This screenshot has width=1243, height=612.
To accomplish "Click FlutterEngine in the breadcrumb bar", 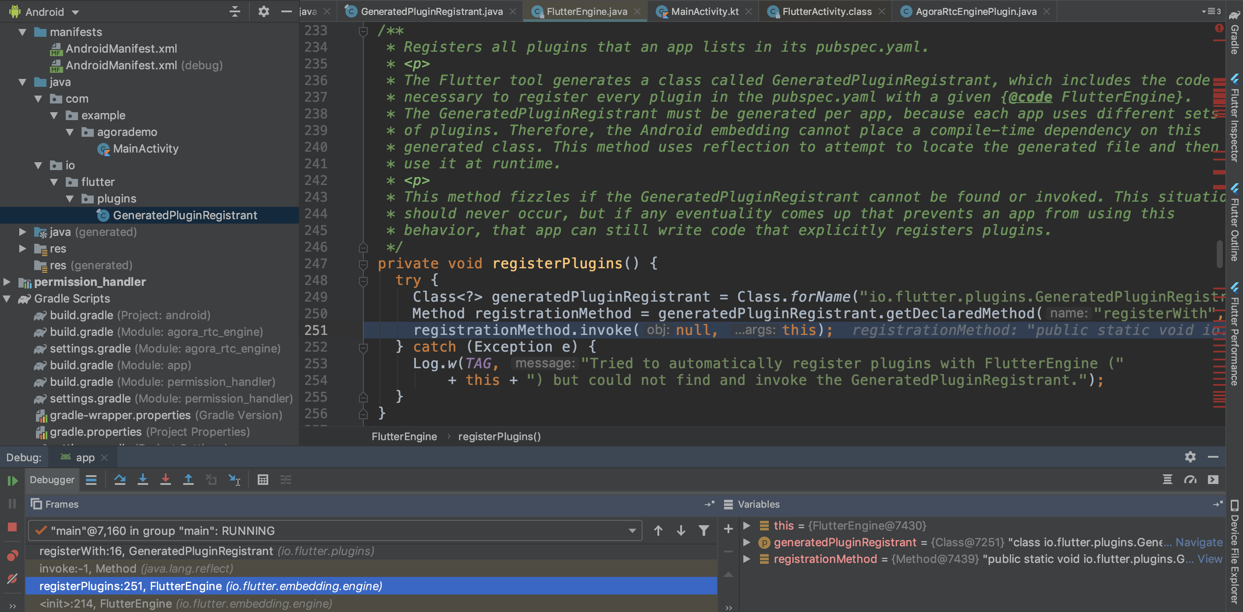I will coord(404,436).
